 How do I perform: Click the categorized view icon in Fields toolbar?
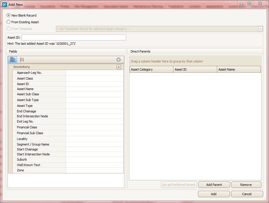point(13,60)
